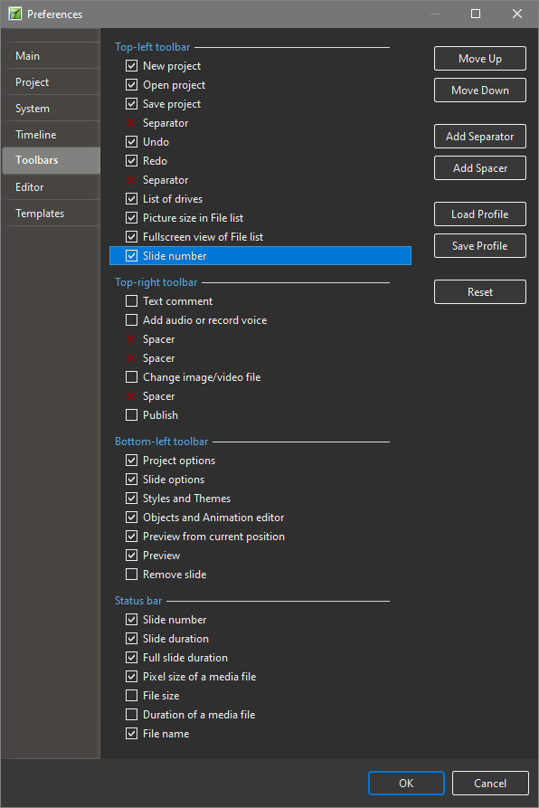Click the Move Up button

[480, 59]
